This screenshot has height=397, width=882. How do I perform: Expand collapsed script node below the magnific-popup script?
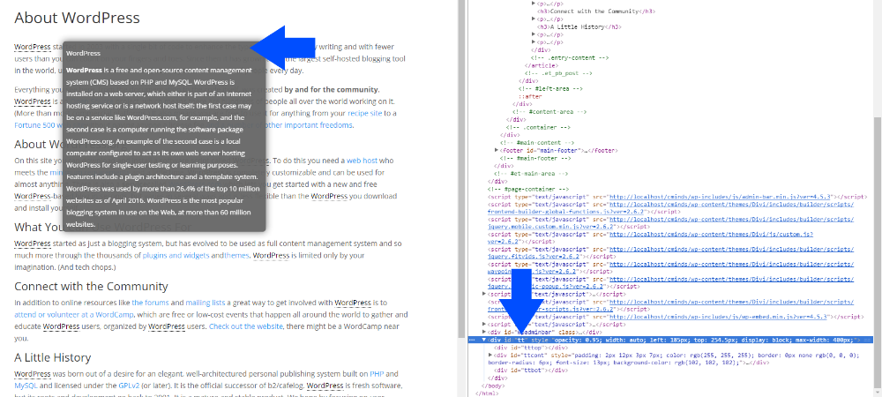tap(485, 294)
